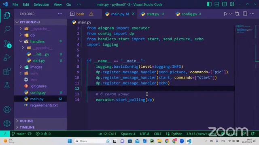Show more menu items ellipsis
Image resolution: width=259 pixels, height=145 pixels.
tap(79, 4)
